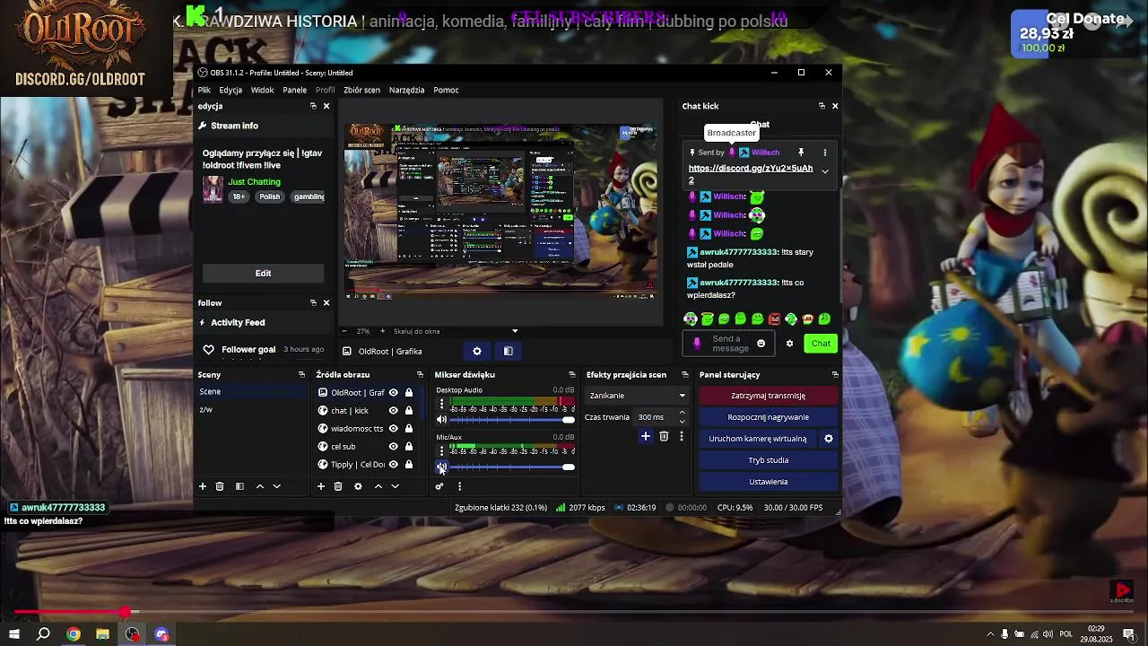Screen dimensions: 1148x646
Task: Move source down arrow in Źródła obrazu
Action: point(395,486)
